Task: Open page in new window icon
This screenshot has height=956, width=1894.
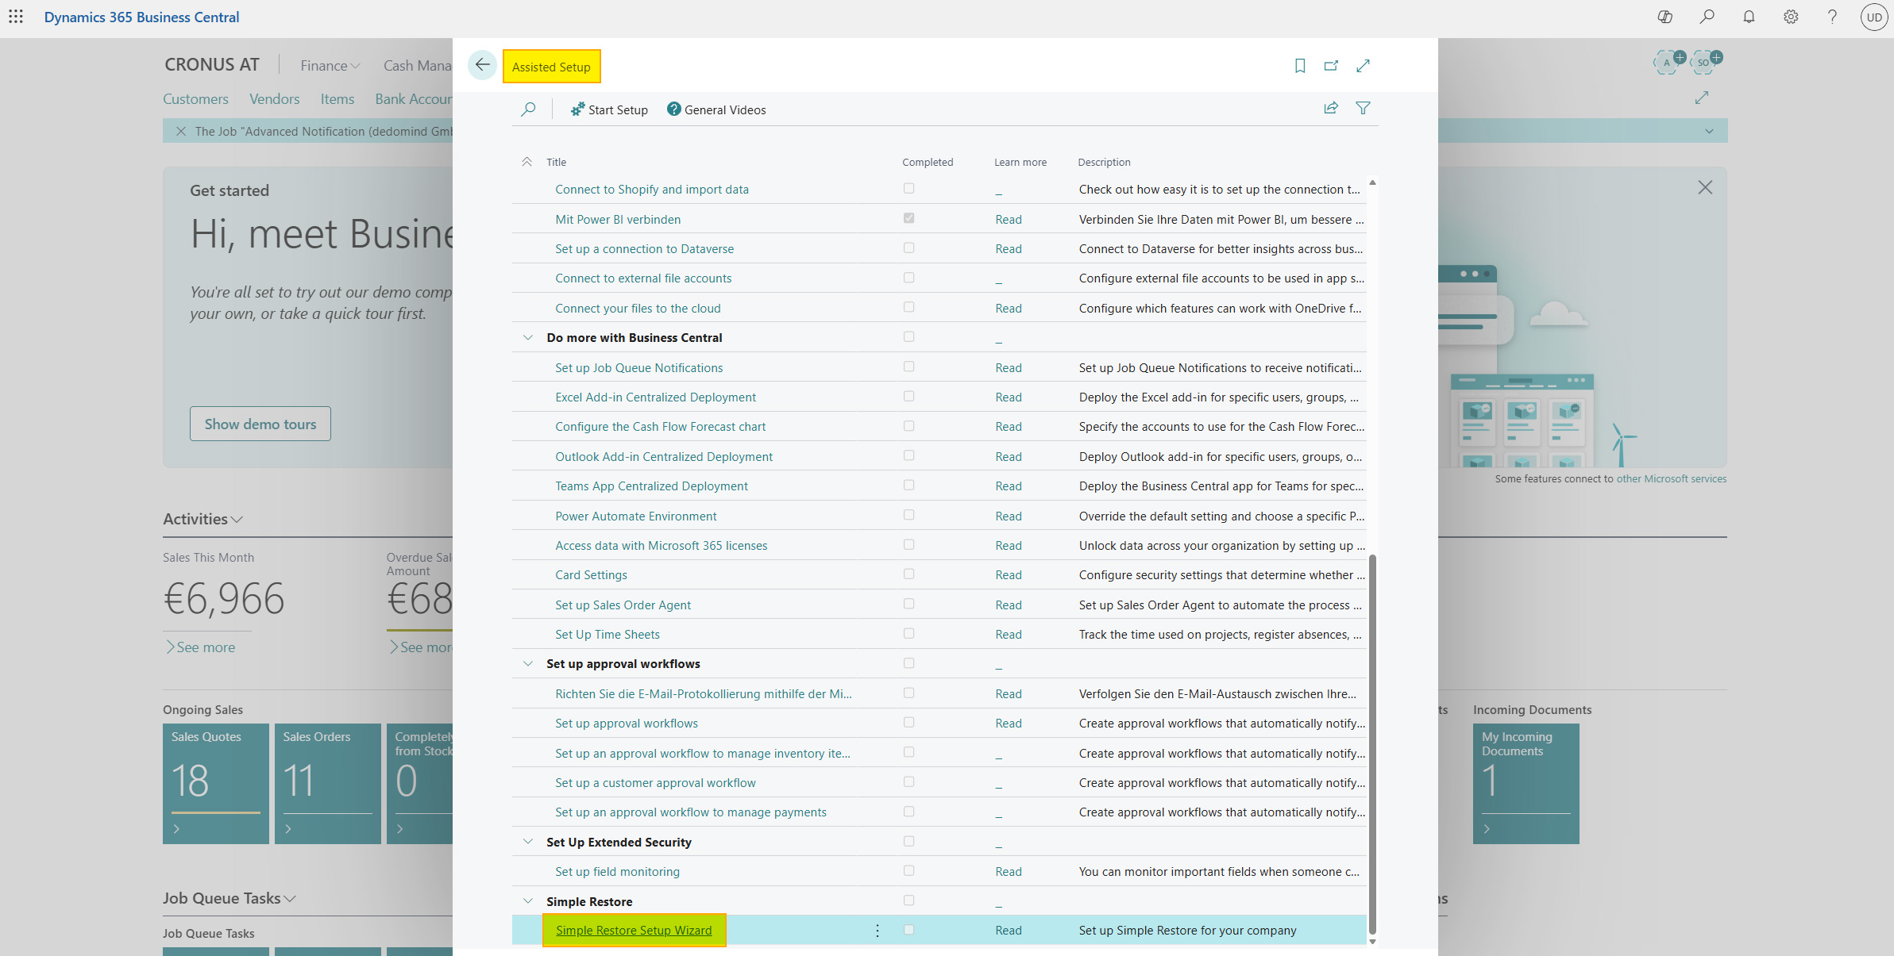Action: 1331,66
